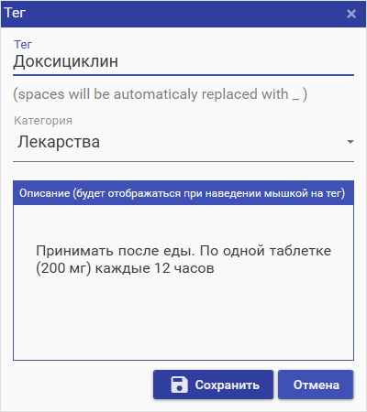Click empty top part of description box

(x=183, y=224)
